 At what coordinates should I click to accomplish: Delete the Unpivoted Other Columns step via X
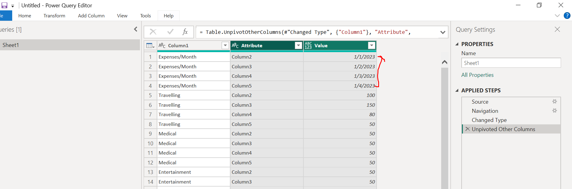coord(467,129)
